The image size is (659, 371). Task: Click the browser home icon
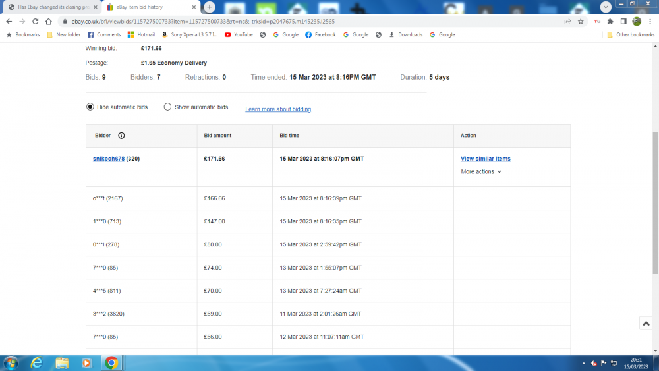[x=49, y=21]
